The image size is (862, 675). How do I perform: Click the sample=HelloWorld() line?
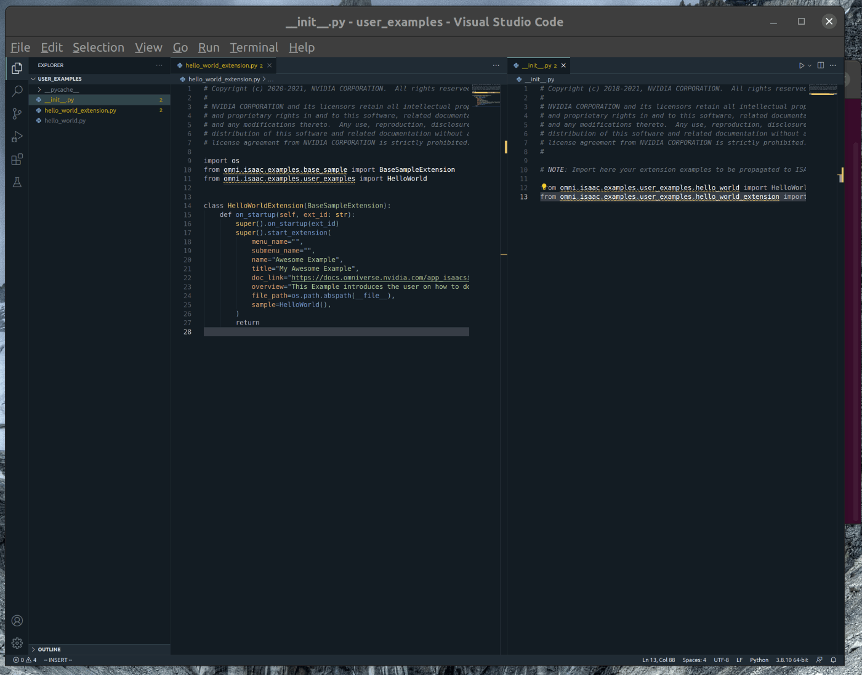tap(291, 305)
